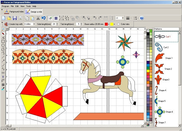Screen dimensions: 182x131
Task: Click the red top color swatch
Action: (106, 24)
